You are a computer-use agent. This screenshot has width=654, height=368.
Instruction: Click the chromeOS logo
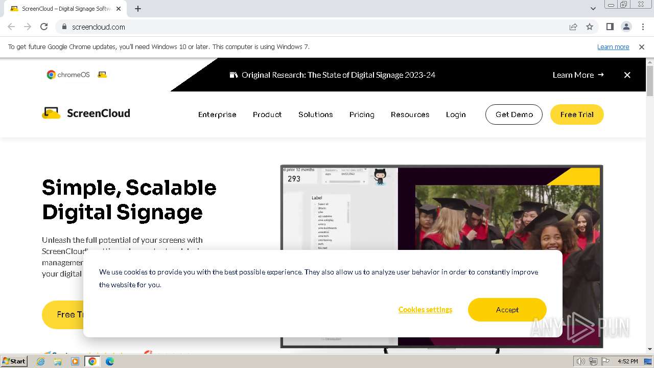68,75
